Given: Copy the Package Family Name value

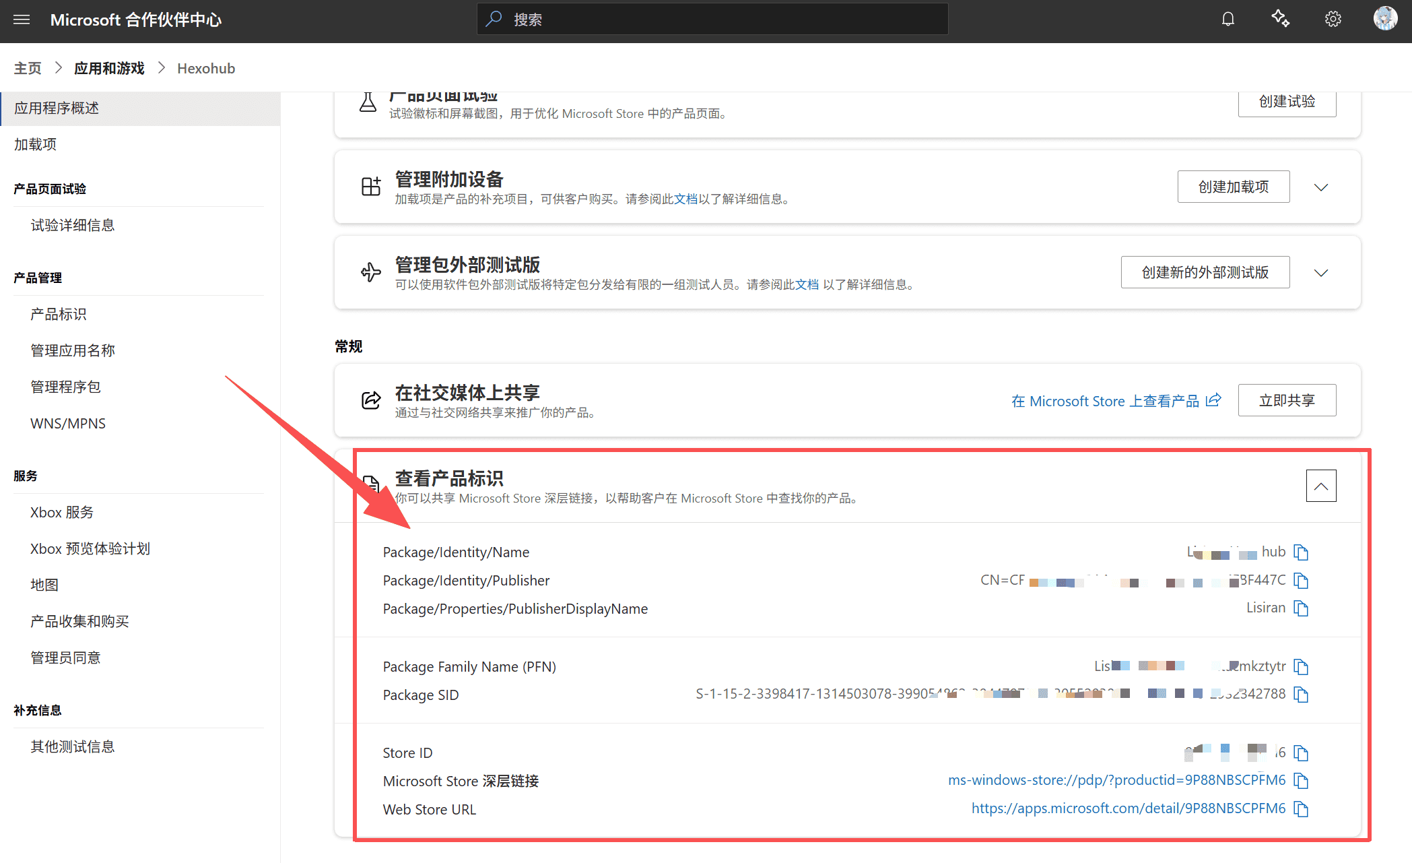Looking at the screenshot, I should (1301, 667).
